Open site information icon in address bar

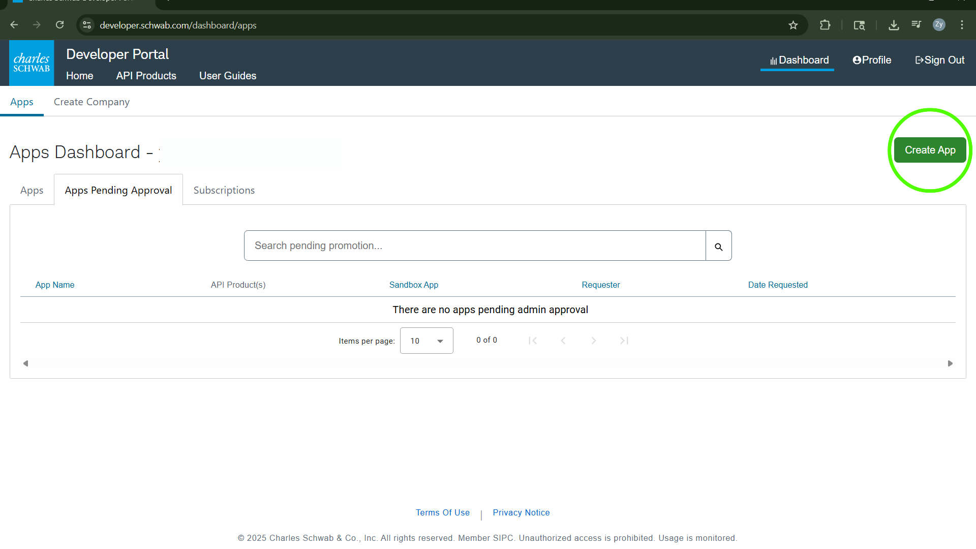(87, 25)
